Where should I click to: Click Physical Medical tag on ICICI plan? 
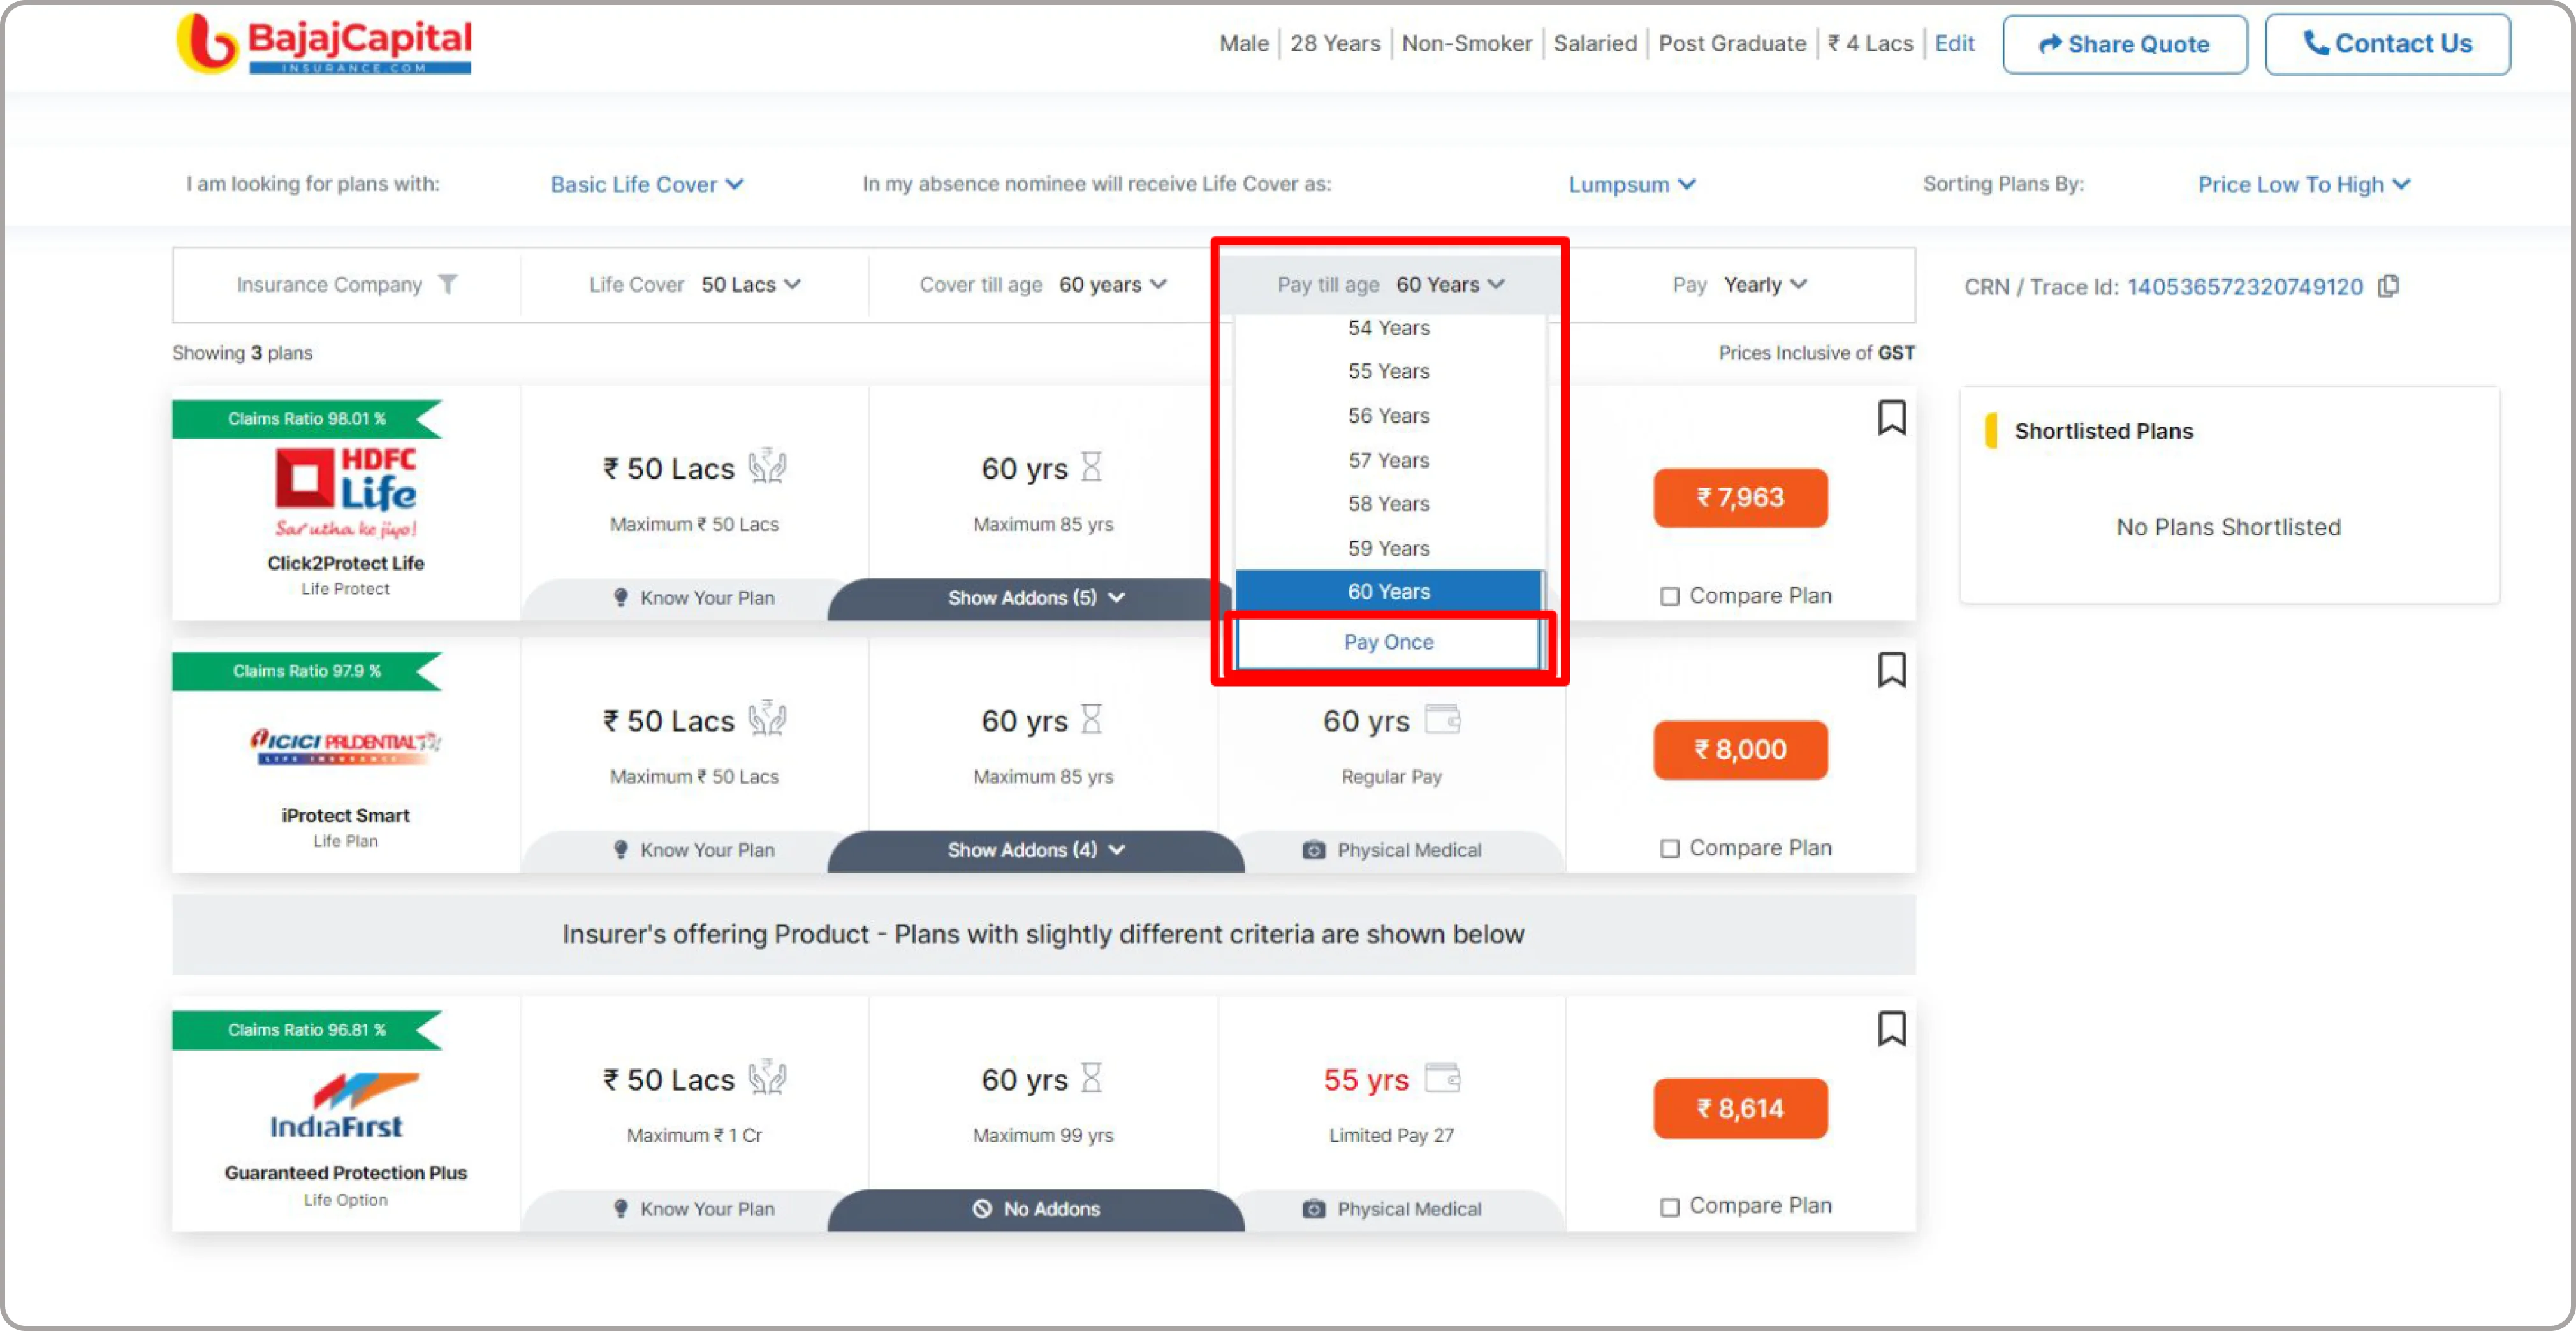(1391, 850)
